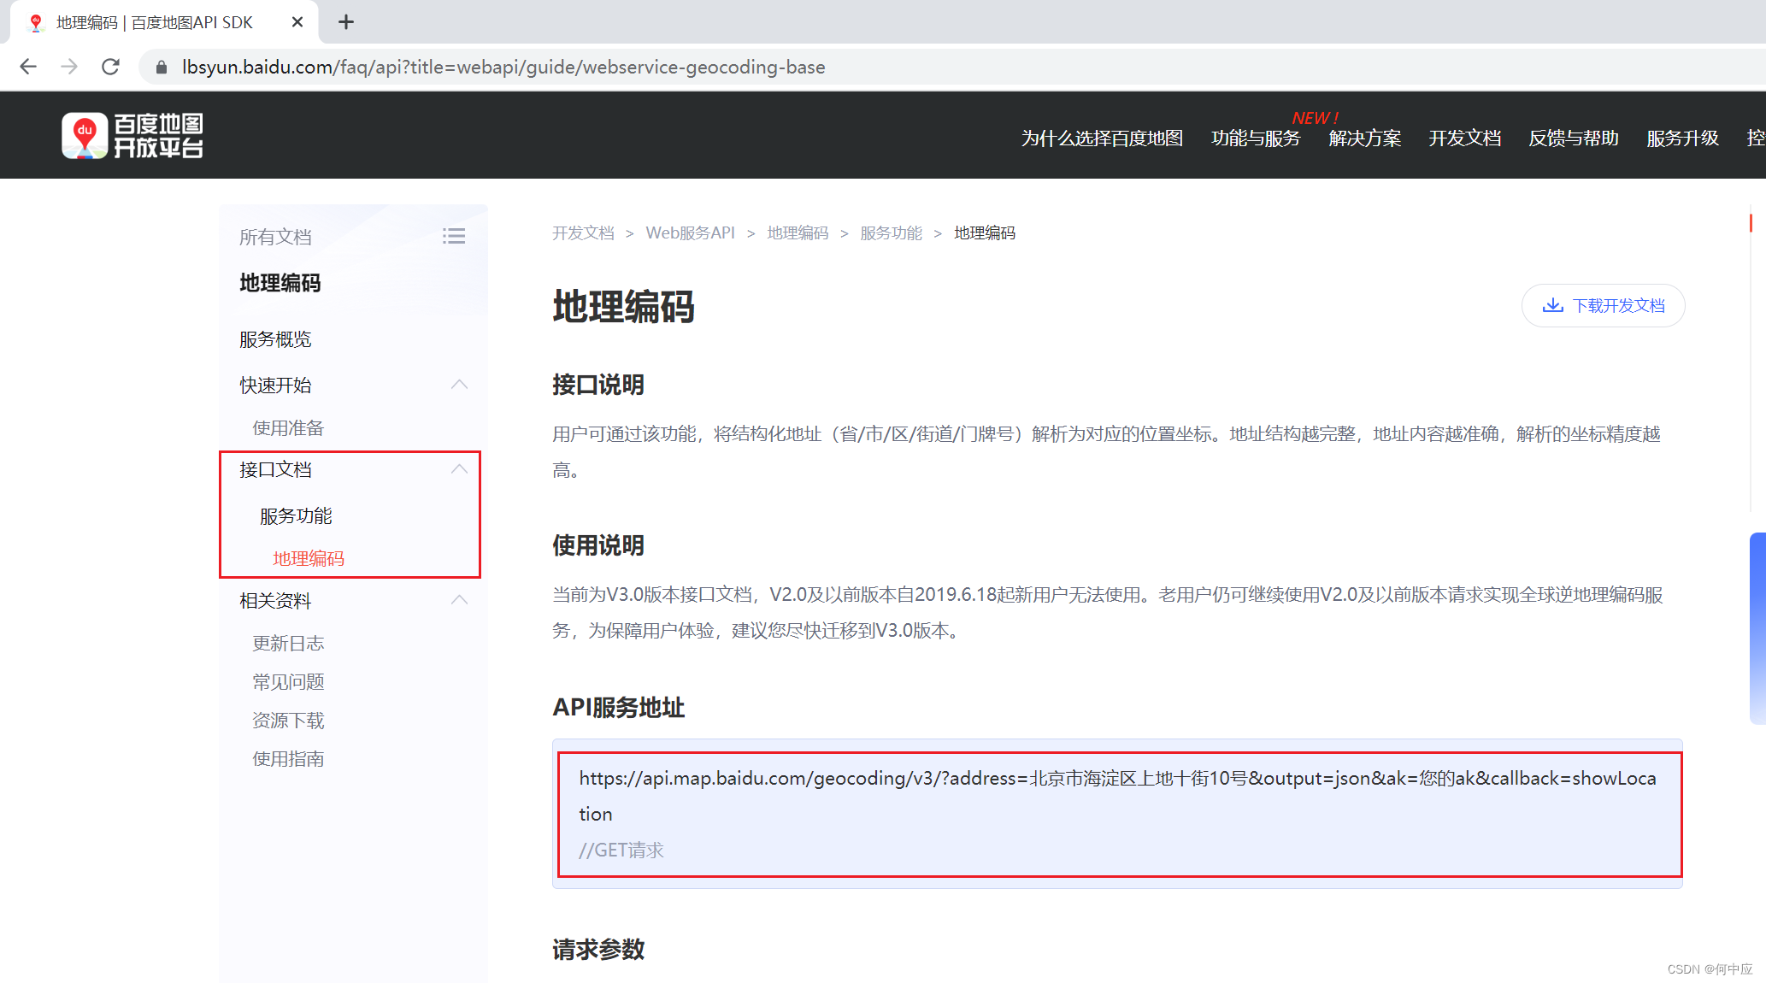Image resolution: width=1766 pixels, height=983 pixels.
Task: Collapse the 快速开始 section
Action: [459, 385]
